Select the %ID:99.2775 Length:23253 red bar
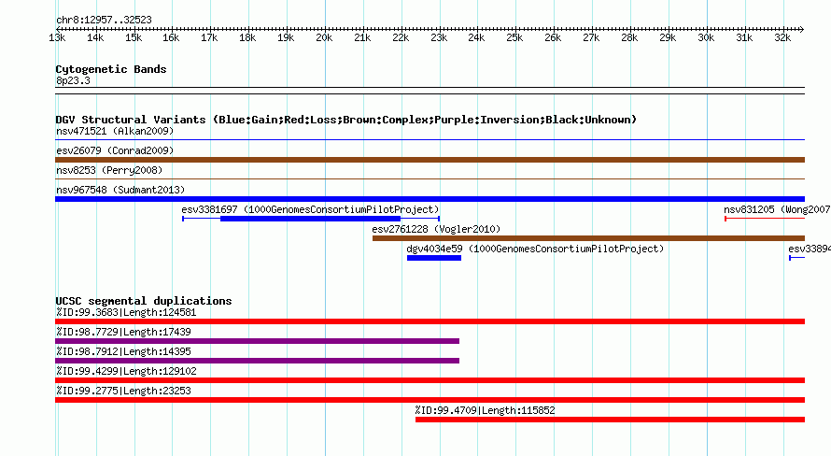831x456 pixels. tap(430, 400)
